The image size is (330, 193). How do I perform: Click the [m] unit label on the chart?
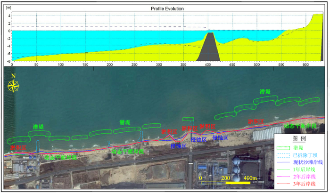pyautogui.click(x=7, y=9)
